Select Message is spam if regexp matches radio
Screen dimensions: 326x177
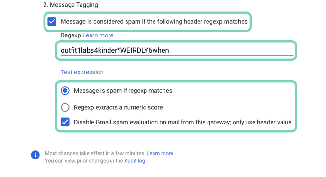coord(65,90)
